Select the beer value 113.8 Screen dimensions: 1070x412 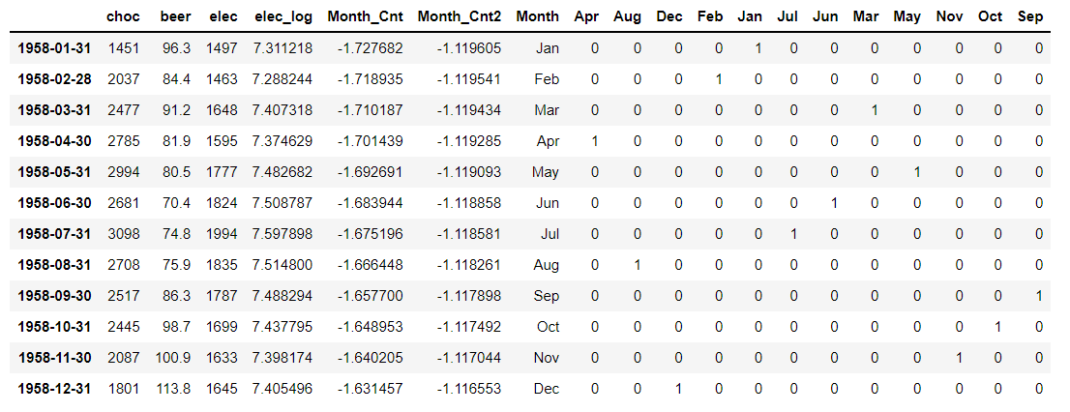point(172,389)
